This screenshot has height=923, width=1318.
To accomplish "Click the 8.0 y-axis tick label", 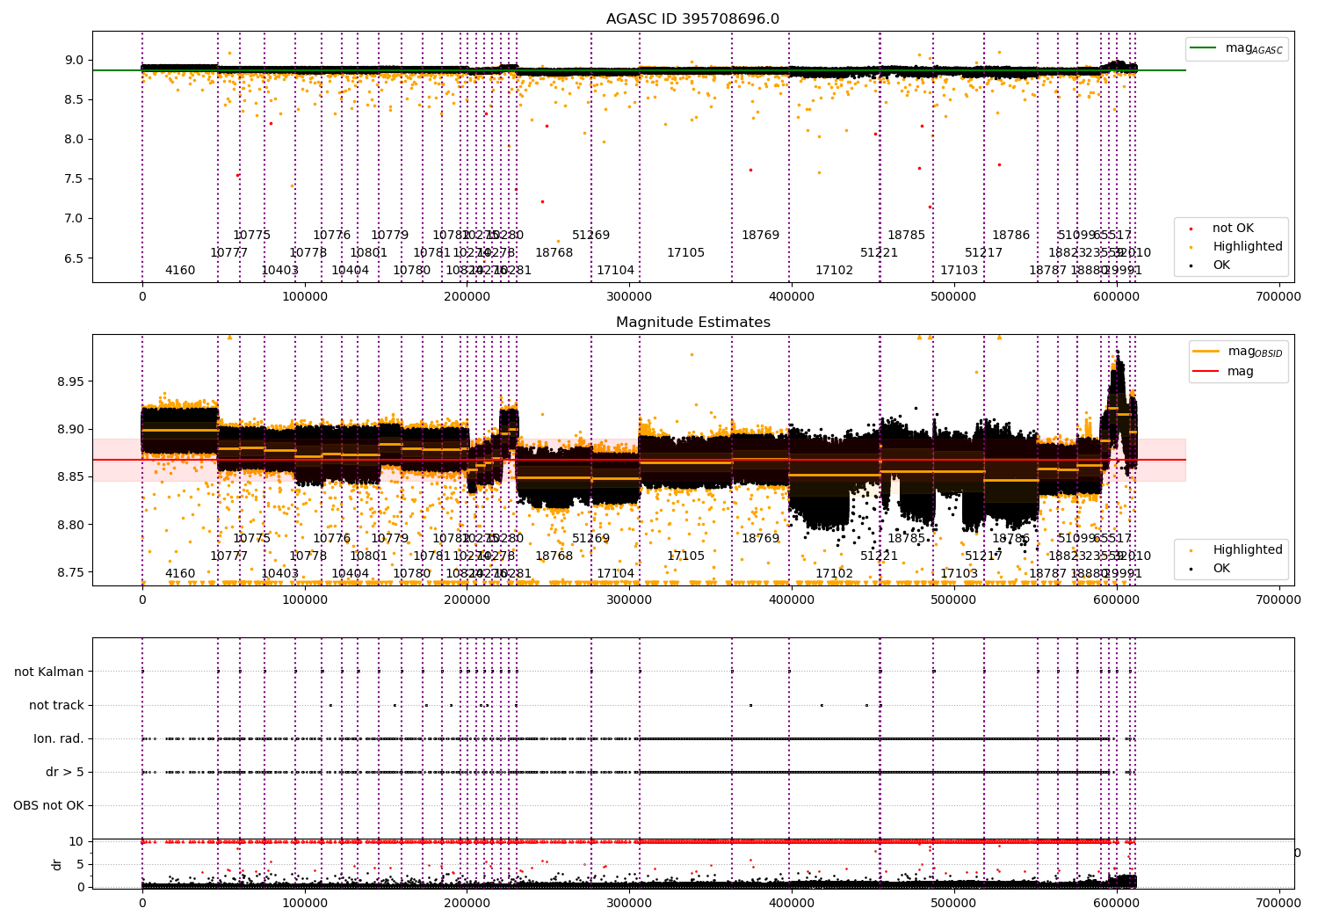I will pyautogui.click(x=74, y=139).
